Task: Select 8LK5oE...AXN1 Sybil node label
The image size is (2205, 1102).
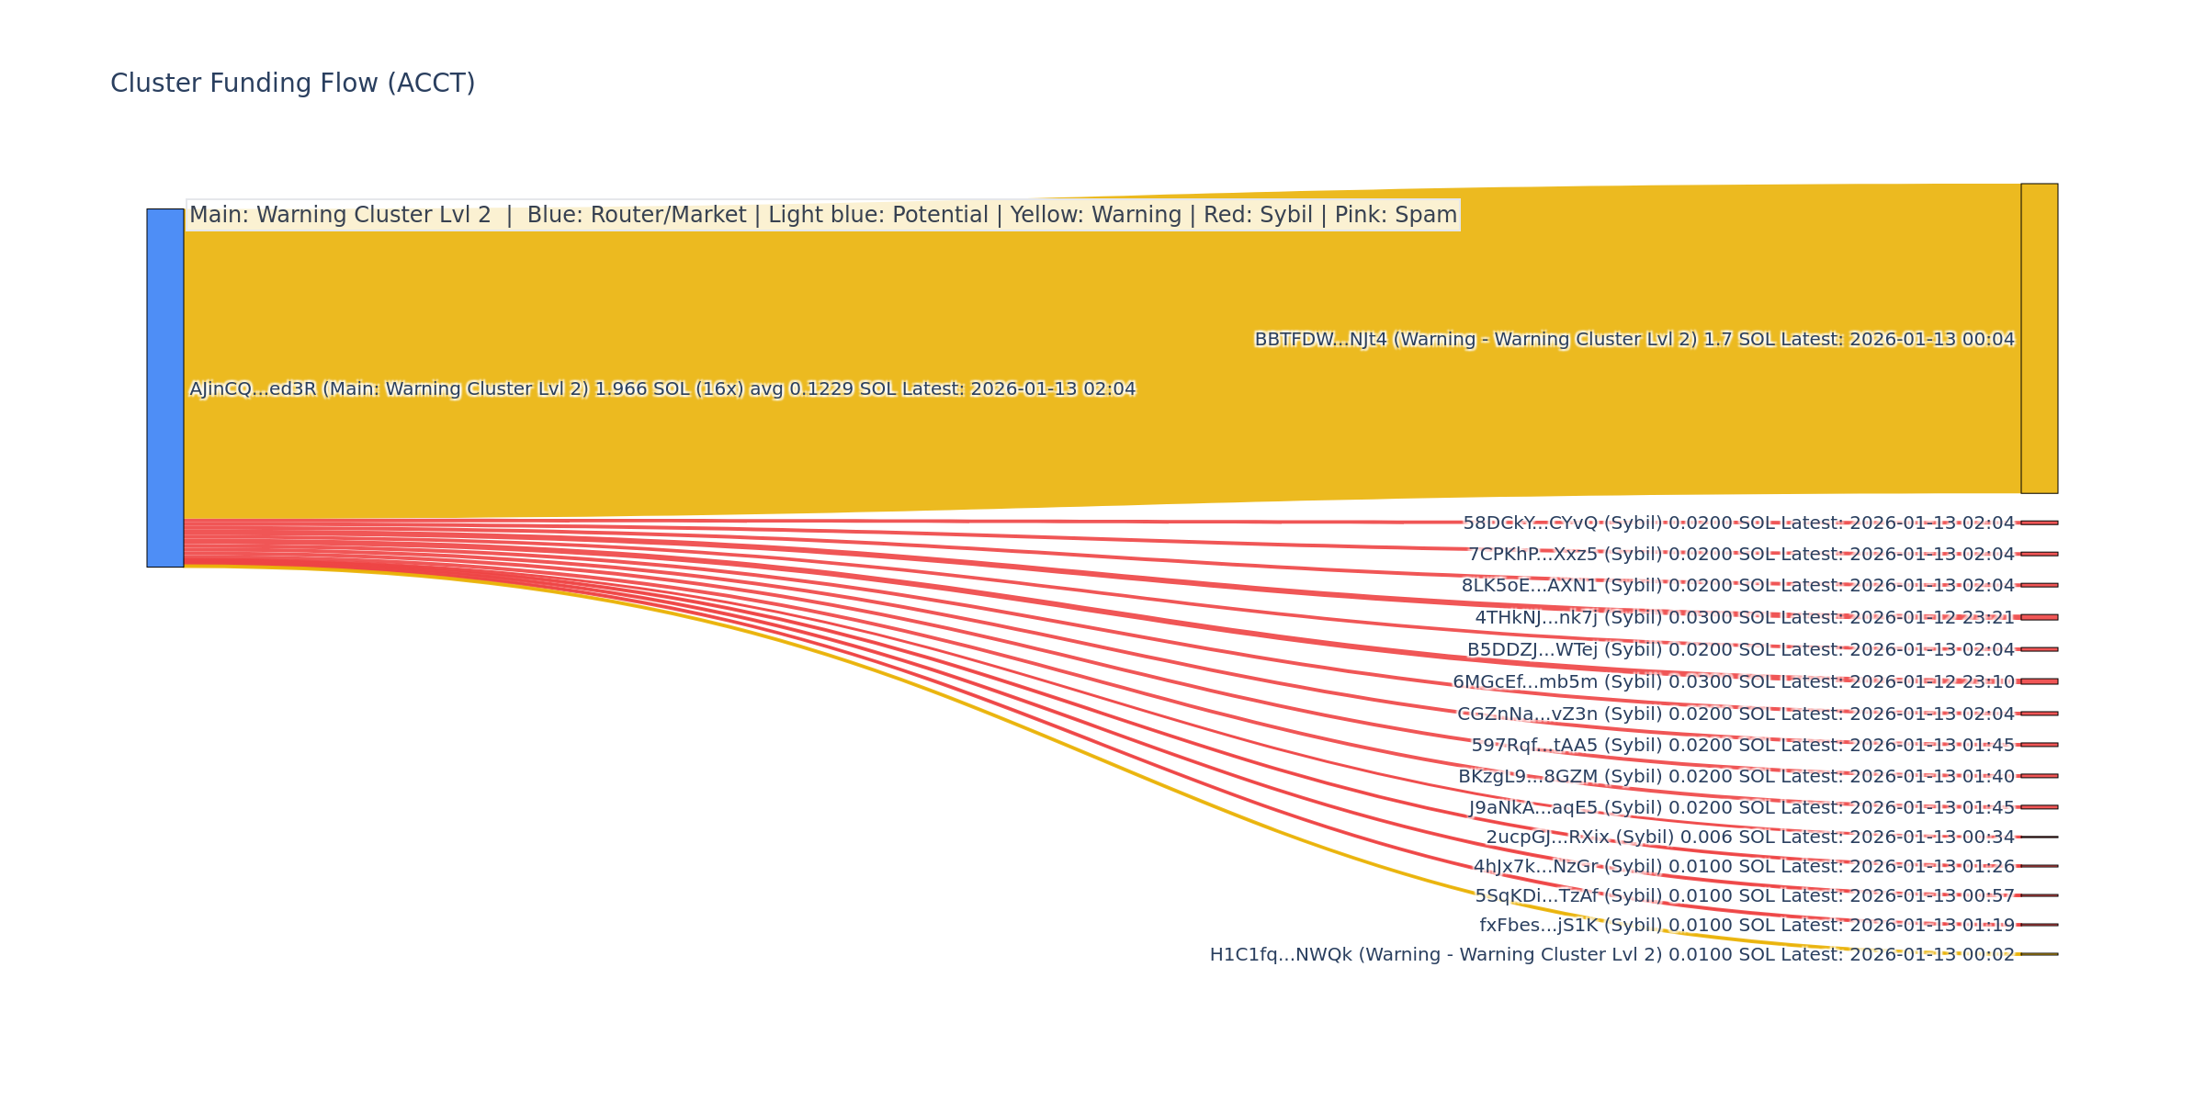Action: 1737,586
